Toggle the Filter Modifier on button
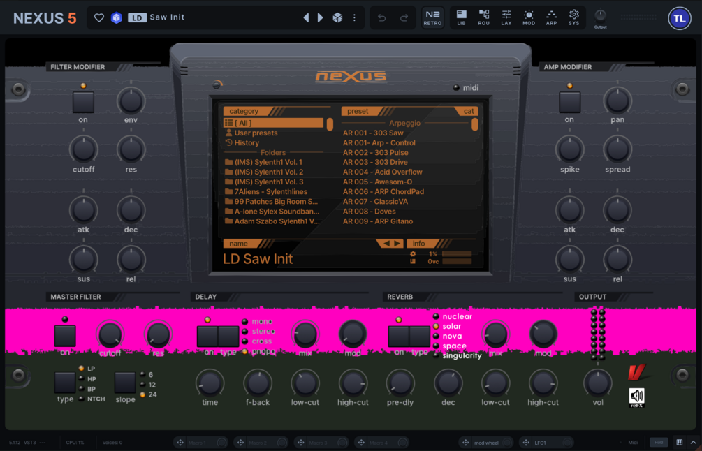Image resolution: width=702 pixels, height=451 pixels. [83, 103]
